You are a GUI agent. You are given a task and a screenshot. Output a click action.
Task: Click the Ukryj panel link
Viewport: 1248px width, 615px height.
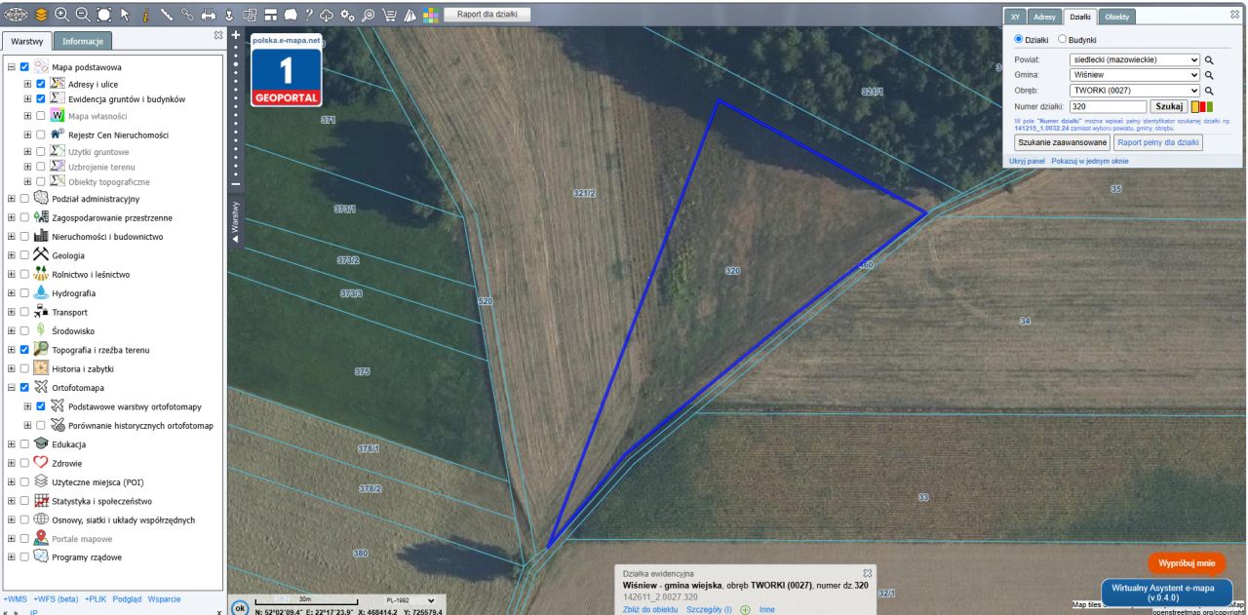1027,161
